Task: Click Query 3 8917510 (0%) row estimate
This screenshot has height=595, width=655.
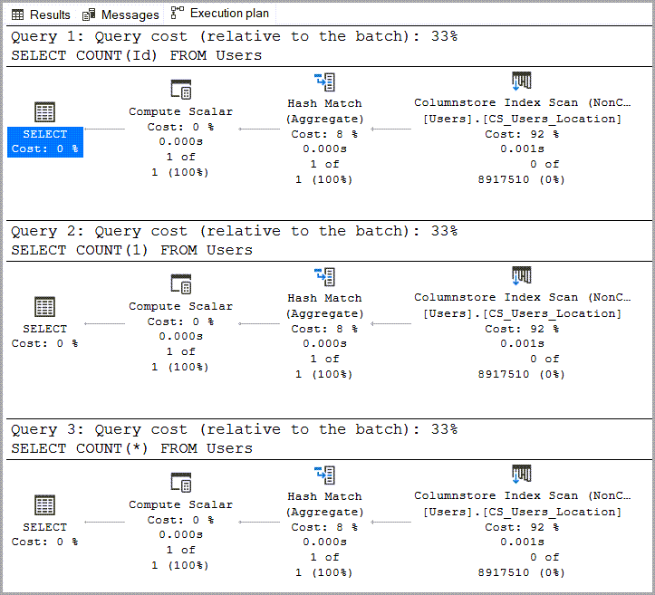Action: tap(522, 572)
